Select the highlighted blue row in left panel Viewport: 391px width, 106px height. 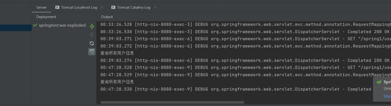tap(16, 28)
